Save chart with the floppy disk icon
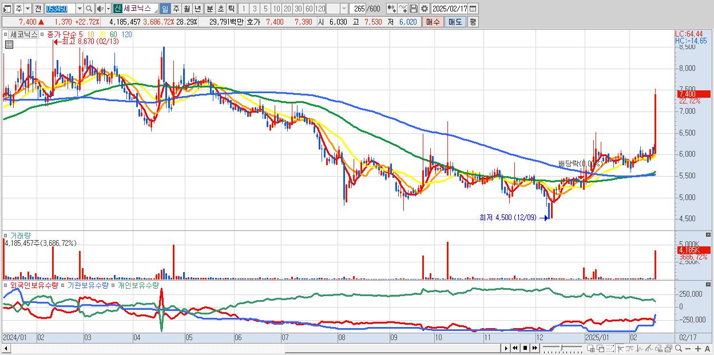Viewport: 714px width, 355px height. click(413, 9)
